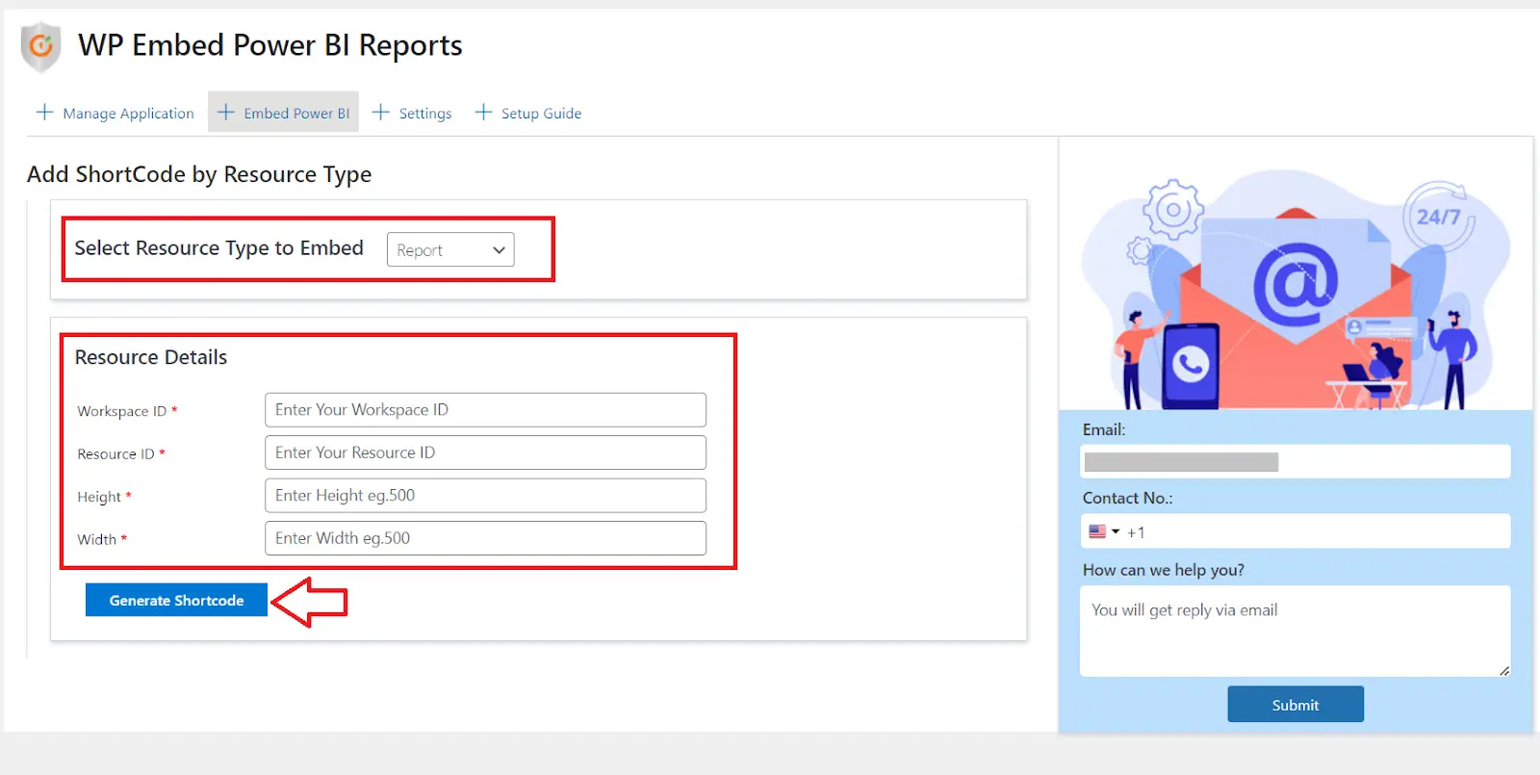1540x775 pixels.
Task: Open the Settings tab
Action: 412,113
